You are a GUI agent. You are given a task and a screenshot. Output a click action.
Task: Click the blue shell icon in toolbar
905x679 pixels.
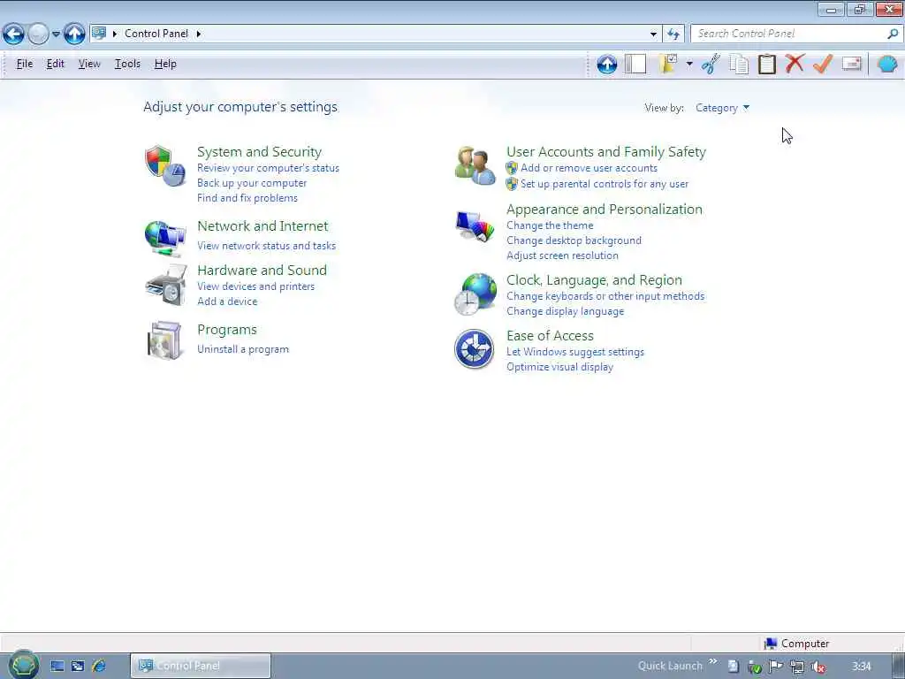pos(887,64)
